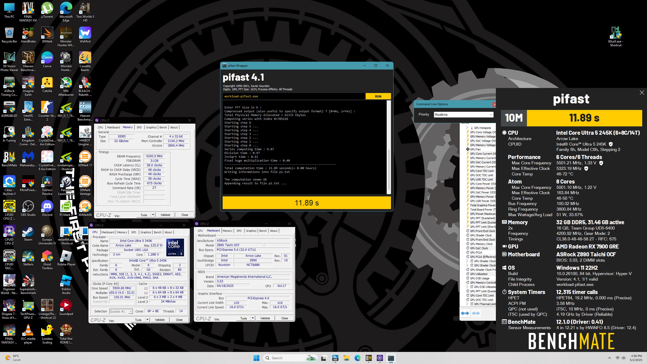Open the µTorrent desktop icon

pos(47,10)
